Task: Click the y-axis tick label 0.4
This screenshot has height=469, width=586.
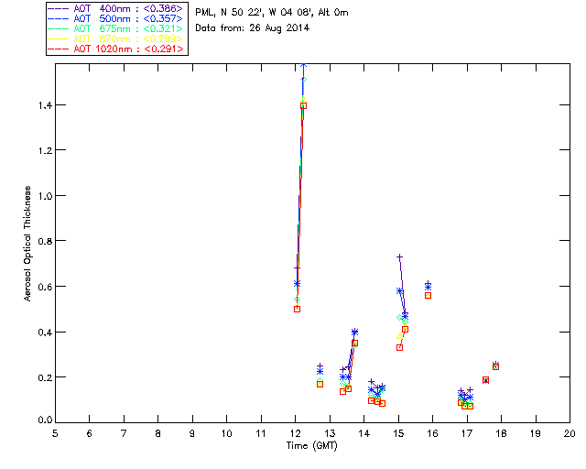Action: point(45,333)
